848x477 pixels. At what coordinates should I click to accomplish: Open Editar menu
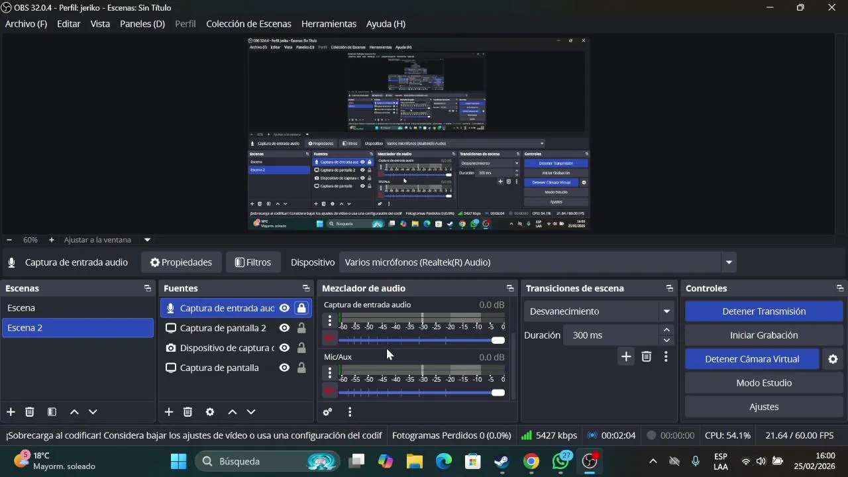[69, 24]
